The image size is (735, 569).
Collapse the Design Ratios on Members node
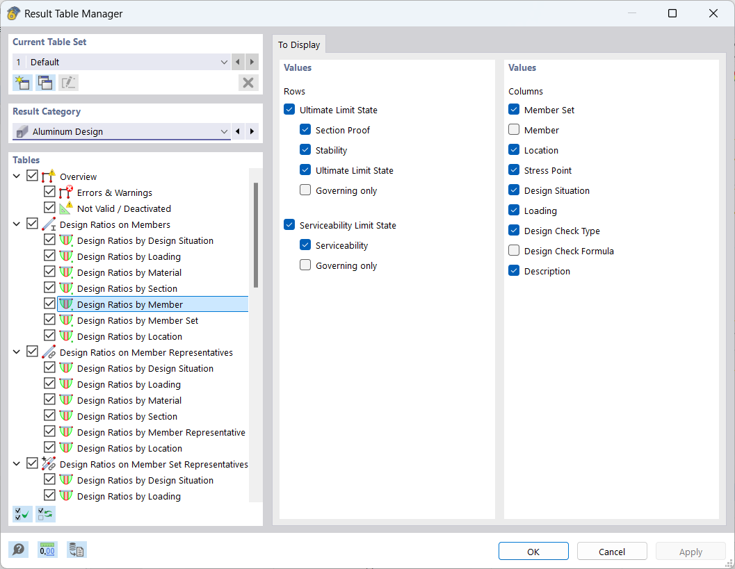(17, 224)
